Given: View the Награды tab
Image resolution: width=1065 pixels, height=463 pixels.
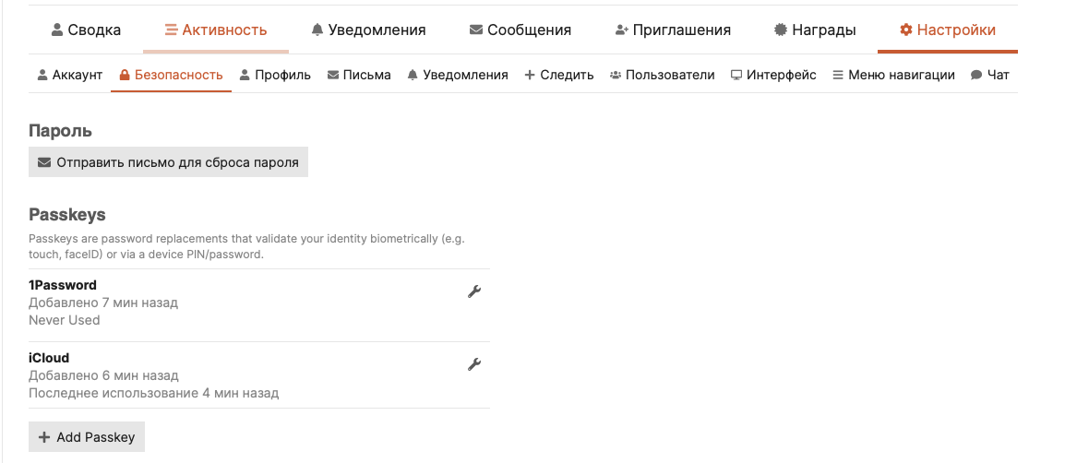Looking at the screenshot, I should click(815, 30).
